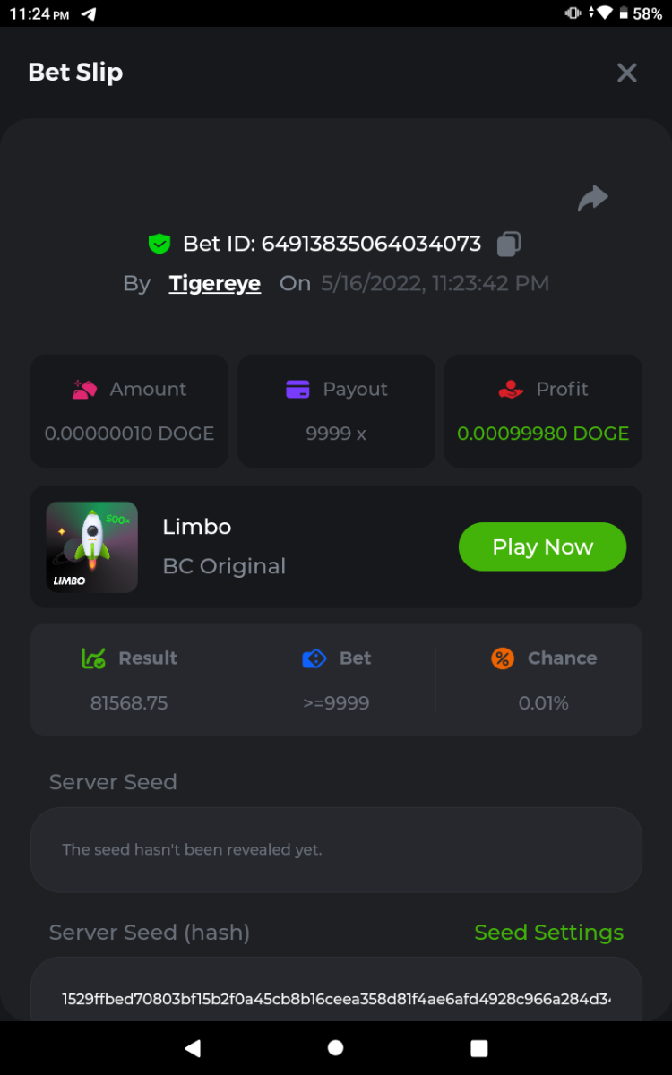Tap the green Result chart icon
Image resolution: width=672 pixels, height=1075 pixels.
(94, 658)
